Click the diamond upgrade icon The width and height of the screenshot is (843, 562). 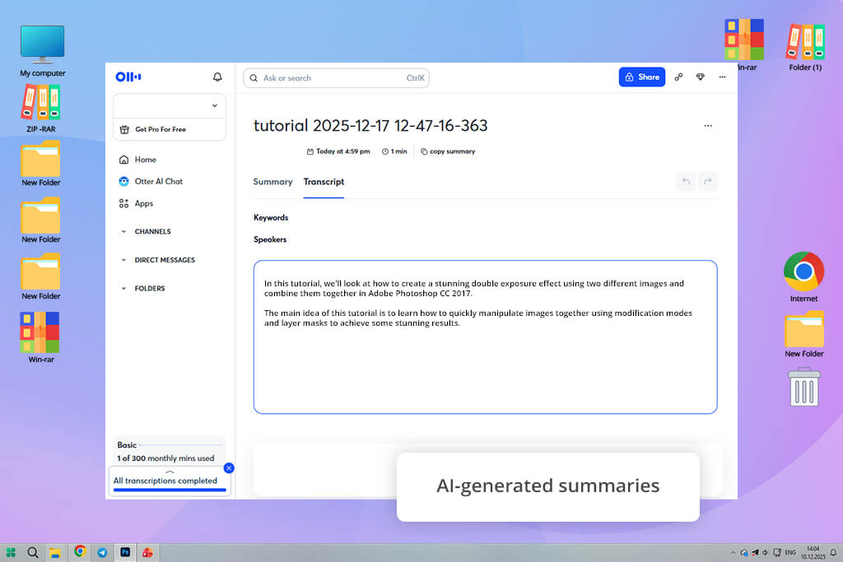pyautogui.click(x=700, y=77)
